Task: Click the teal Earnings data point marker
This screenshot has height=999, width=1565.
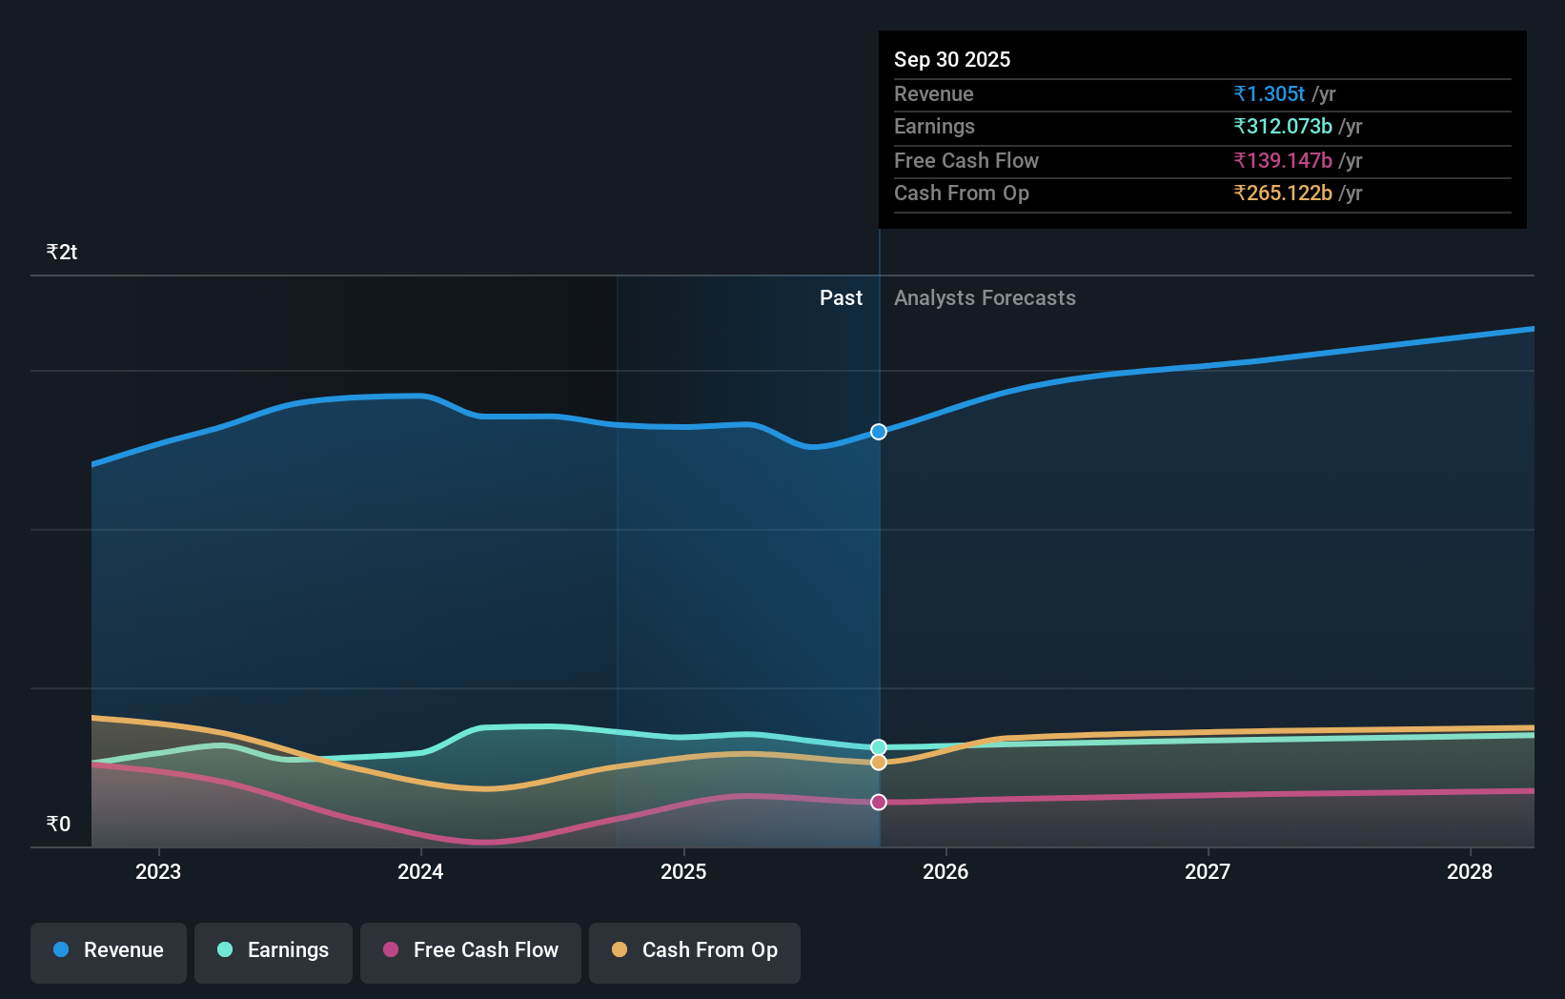Action: [878, 746]
